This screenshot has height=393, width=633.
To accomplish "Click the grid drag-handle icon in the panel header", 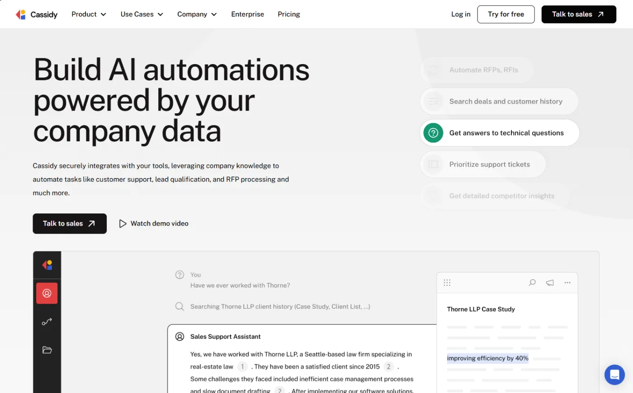I will (447, 282).
